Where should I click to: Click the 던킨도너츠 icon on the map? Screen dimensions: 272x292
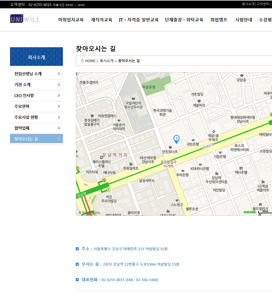click(x=170, y=147)
